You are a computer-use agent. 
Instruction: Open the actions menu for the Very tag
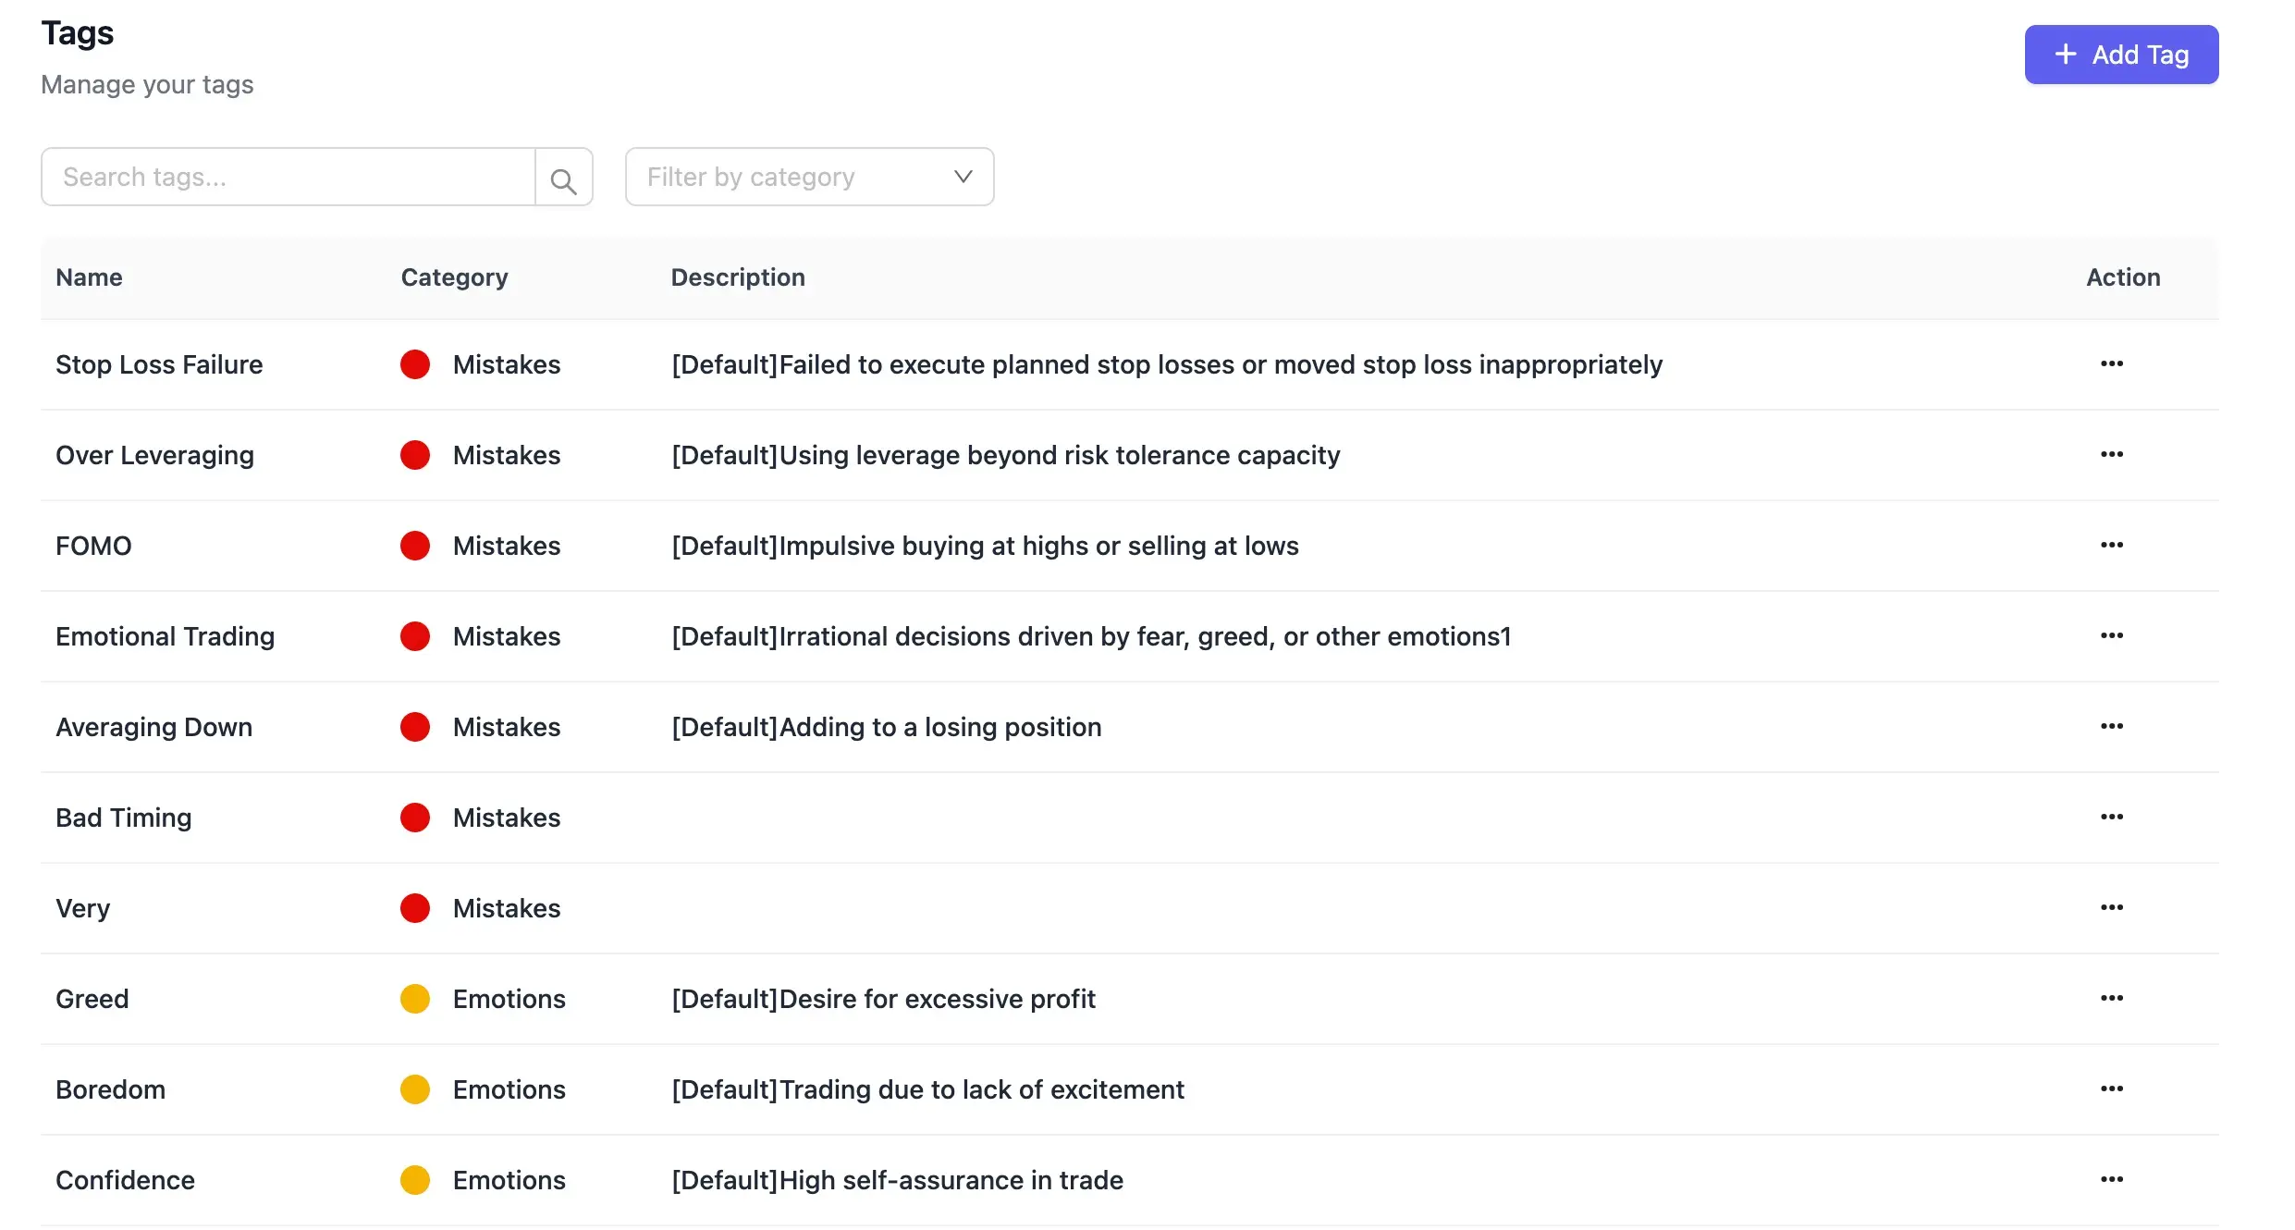(2112, 907)
